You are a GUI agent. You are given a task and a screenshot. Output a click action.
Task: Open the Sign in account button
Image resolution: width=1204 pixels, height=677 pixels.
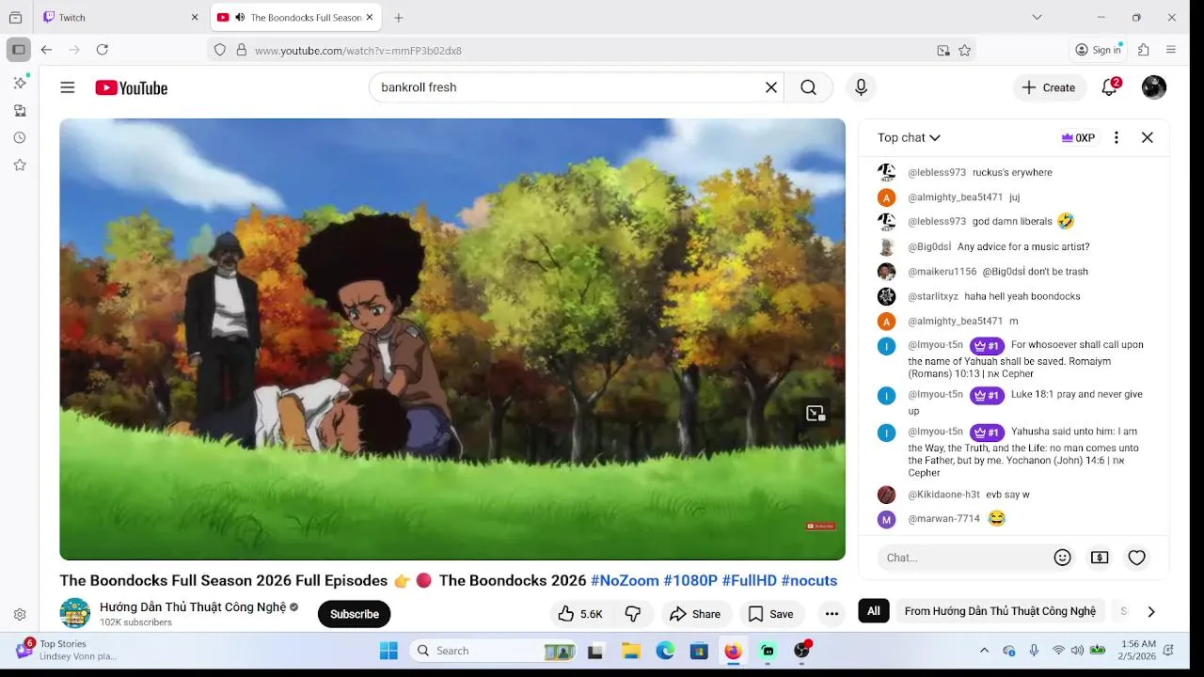[x=1099, y=50]
